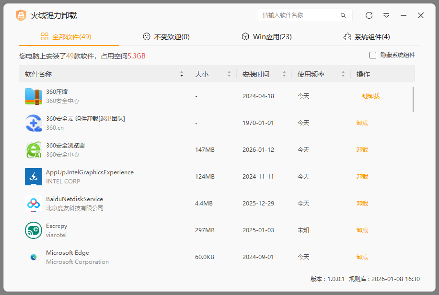Click the 60.0KB size cell

(204, 257)
